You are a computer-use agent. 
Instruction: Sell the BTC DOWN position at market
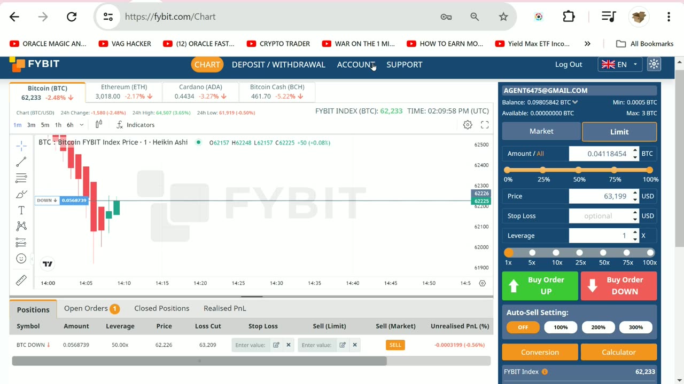[395, 345]
